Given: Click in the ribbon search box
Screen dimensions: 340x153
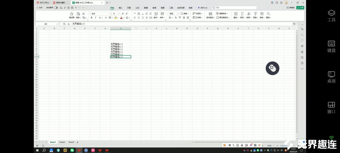Looking at the screenshot, I should coord(234,8).
